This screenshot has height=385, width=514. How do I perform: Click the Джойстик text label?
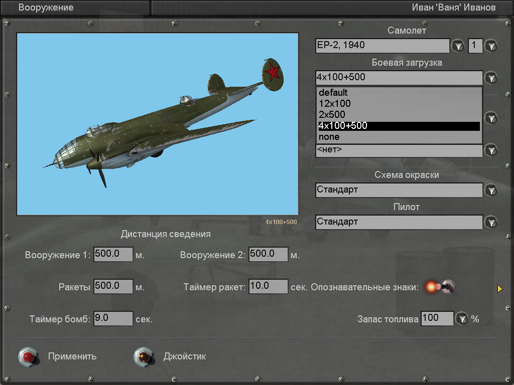pos(184,356)
